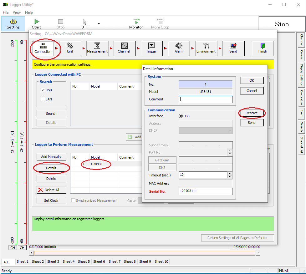The image size is (306, 274).
Task: Switch to the Sheet 3 tab
Action: point(53,262)
